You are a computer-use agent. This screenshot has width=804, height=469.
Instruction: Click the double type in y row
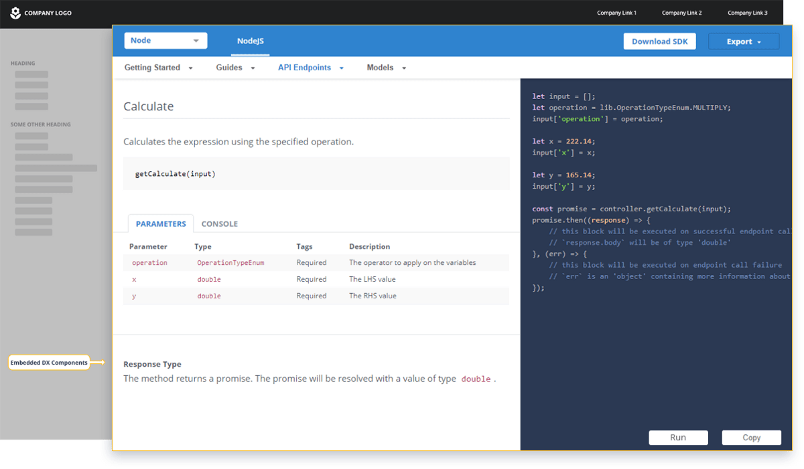pos(209,296)
